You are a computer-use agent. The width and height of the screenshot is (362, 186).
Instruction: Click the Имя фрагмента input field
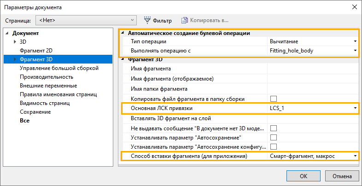(x=312, y=69)
